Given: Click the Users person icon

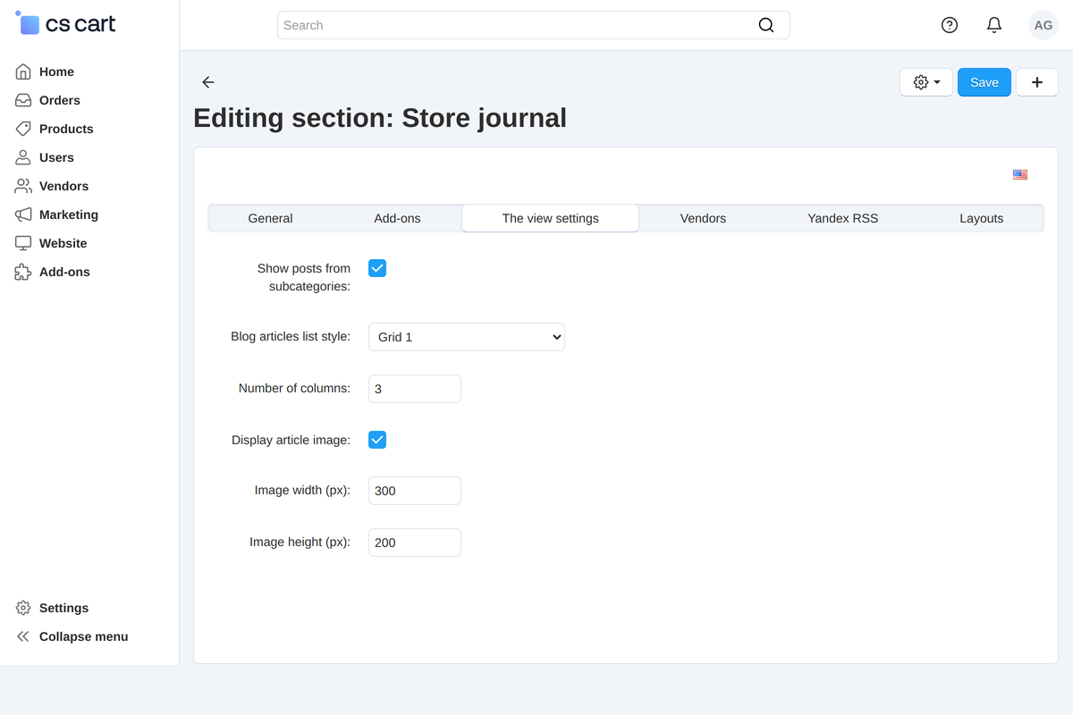Looking at the screenshot, I should (x=23, y=157).
